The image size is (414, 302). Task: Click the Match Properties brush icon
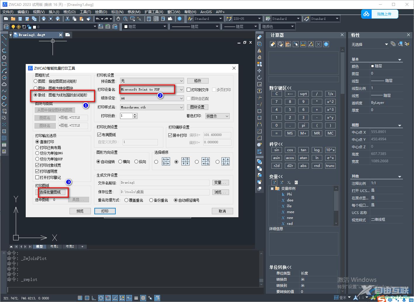89,19
